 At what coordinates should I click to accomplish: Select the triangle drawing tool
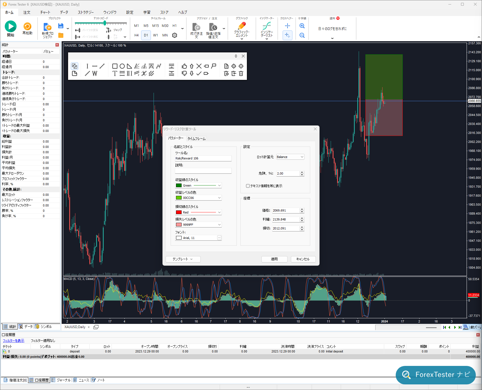pyautogui.click(x=129, y=66)
